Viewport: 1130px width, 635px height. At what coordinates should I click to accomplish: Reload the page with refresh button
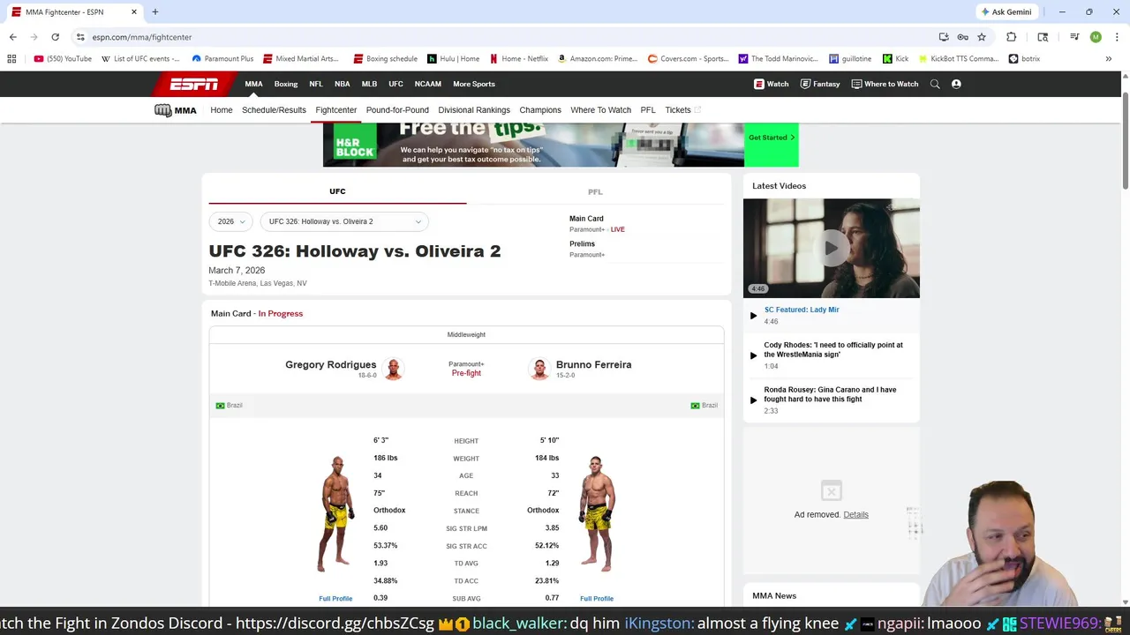55,37
